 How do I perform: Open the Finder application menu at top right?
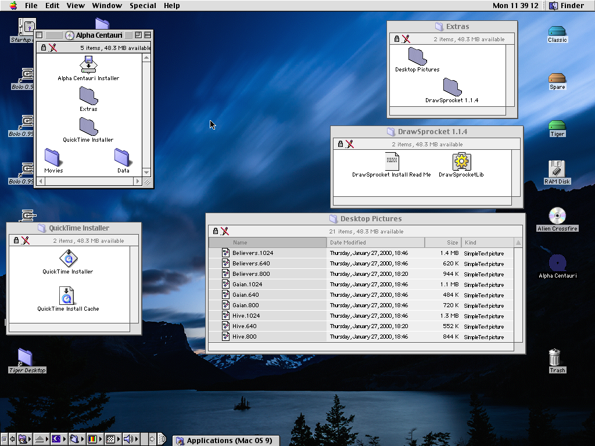567,6
